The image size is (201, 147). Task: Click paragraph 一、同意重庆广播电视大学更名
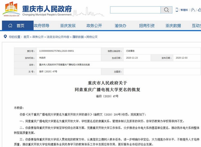[102, 121]
